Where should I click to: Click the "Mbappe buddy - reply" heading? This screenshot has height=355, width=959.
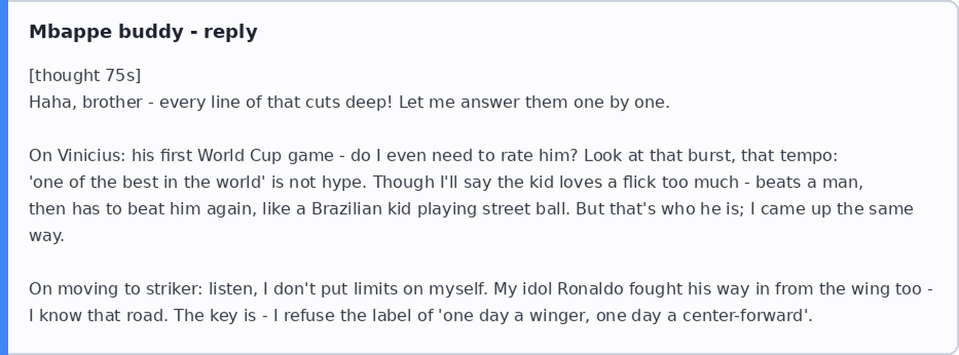pos(143,32)
